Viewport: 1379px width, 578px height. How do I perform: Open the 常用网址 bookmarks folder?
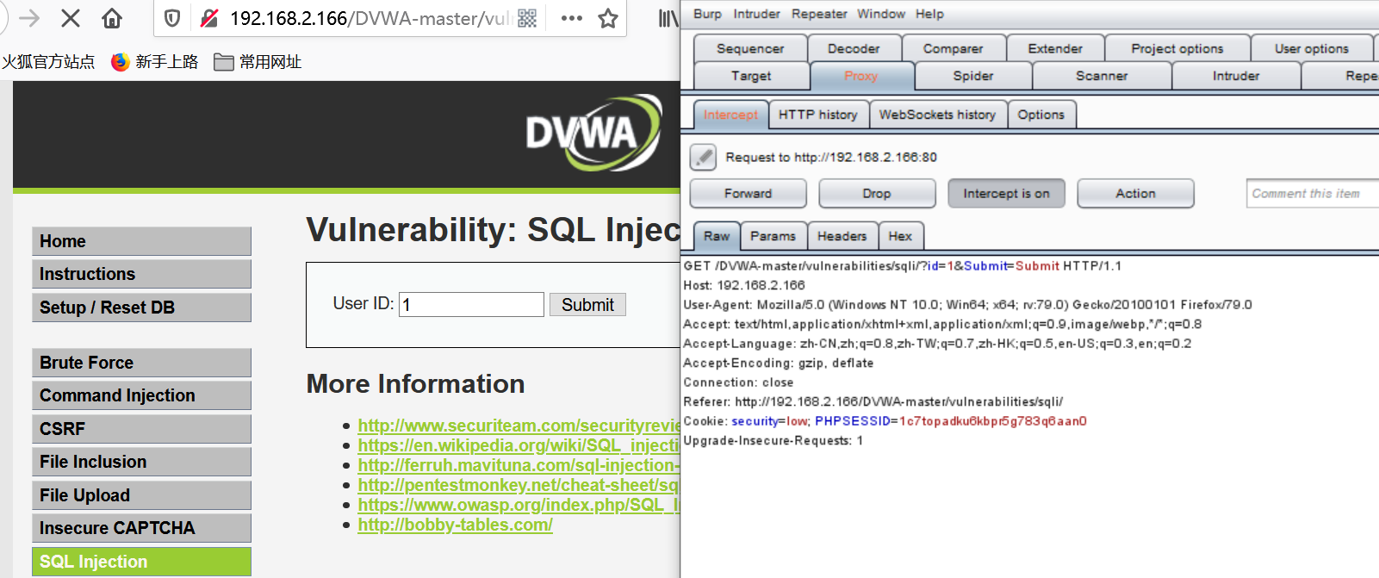pos(258,62)
